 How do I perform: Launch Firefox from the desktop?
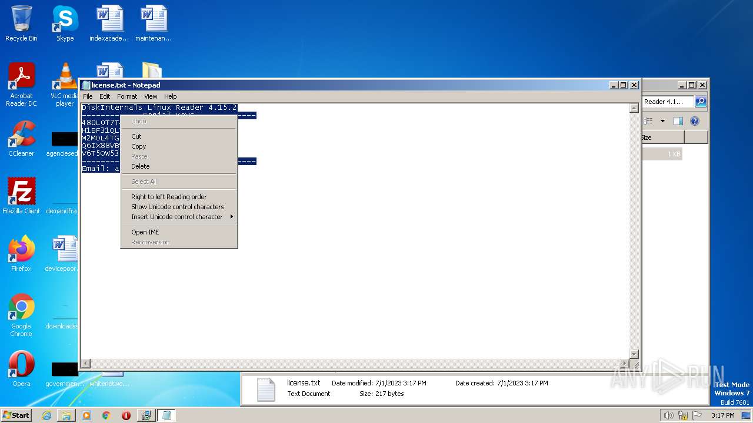click(21, 253)
